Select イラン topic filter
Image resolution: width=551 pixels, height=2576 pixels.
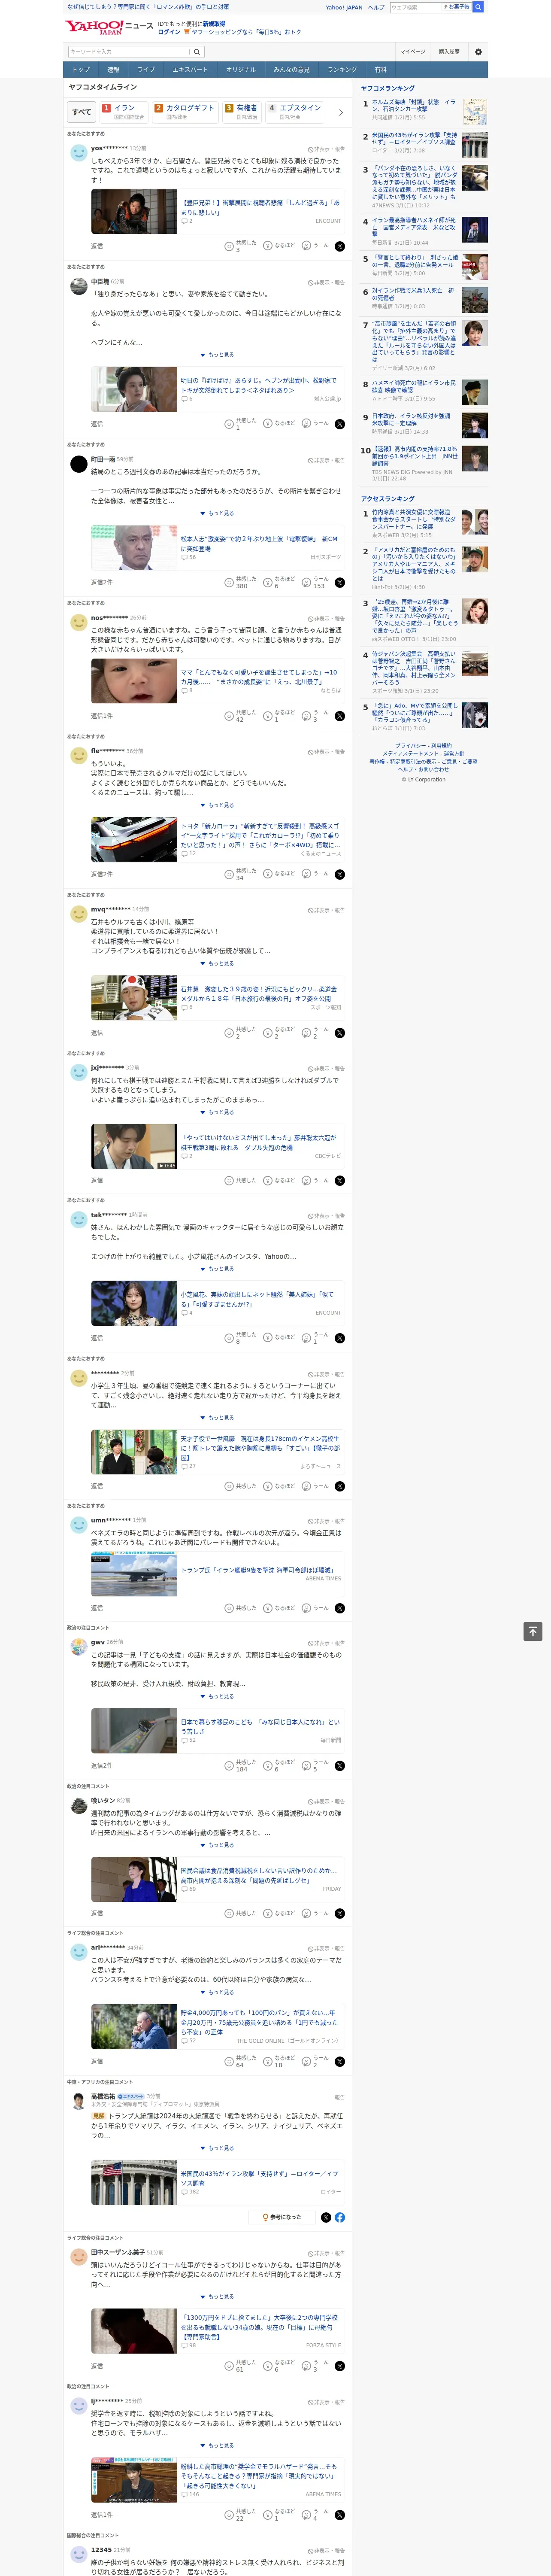(123, 112)
